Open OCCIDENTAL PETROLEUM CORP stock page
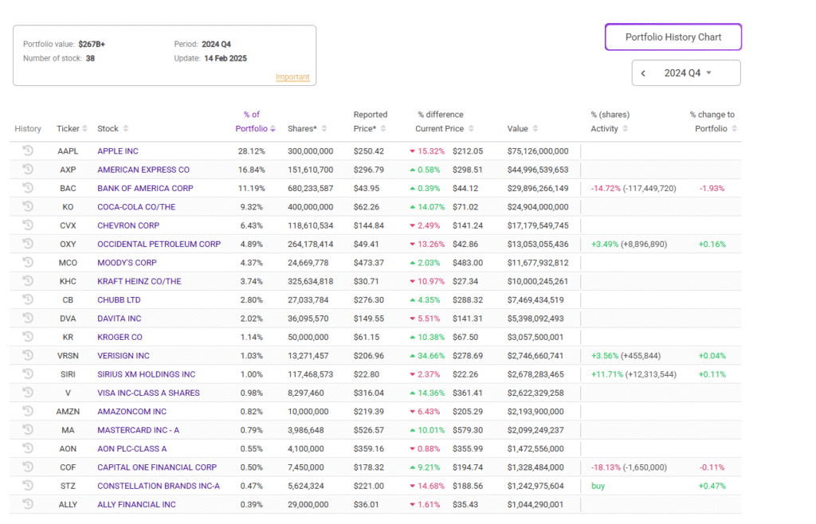The width and height of the screenshot is (816, 524). pyautogui.click(x=159, y=244)
